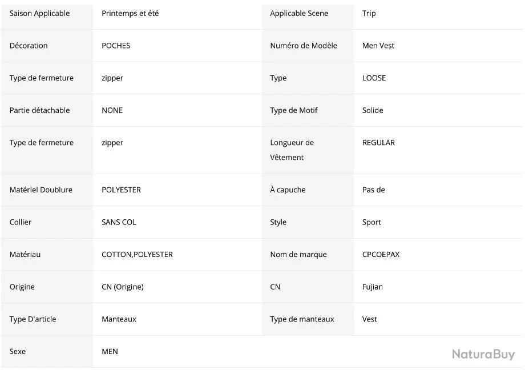Click the 'MEN' value in Sexe row

click(x=110, y=352)
